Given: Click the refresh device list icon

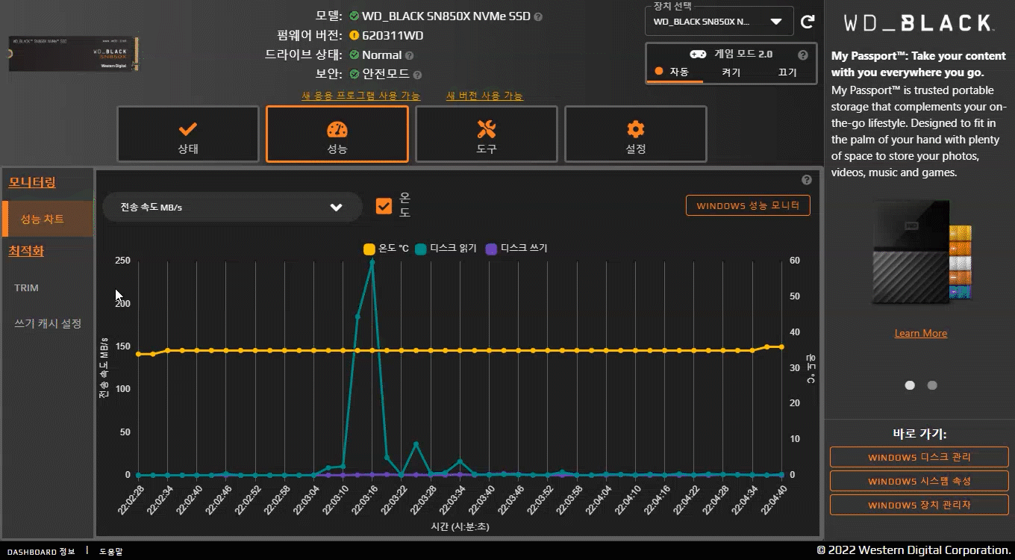Looking at the screenshot, I should click(808, 22).
